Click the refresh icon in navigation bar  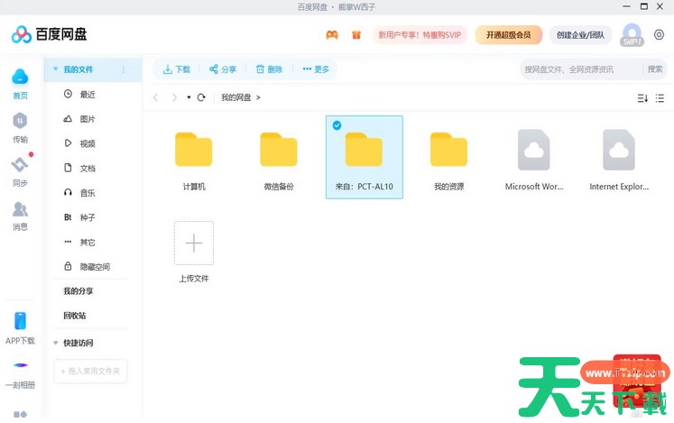[x=201, y=97]
